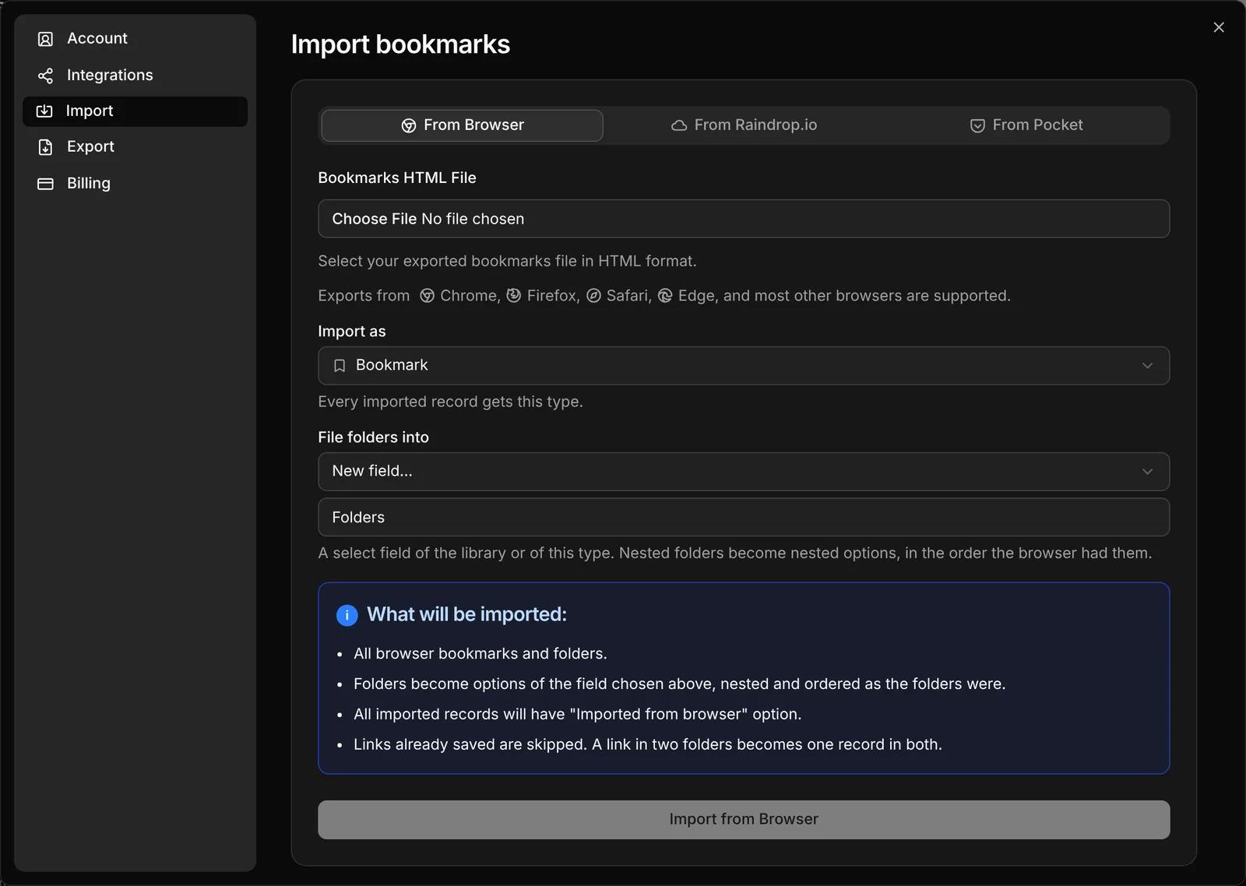Viewport: 1246px width, 886px height.
Task: Switch to the From Raindrop.io tab
Action: (744, 125)
